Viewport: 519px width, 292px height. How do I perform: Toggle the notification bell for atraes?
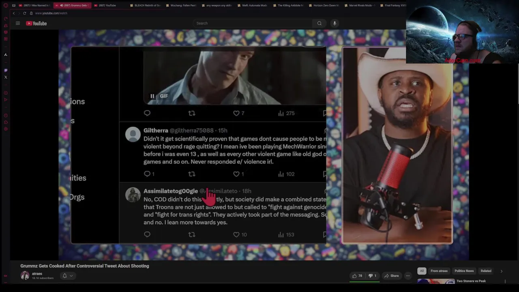tap(64, 276)
